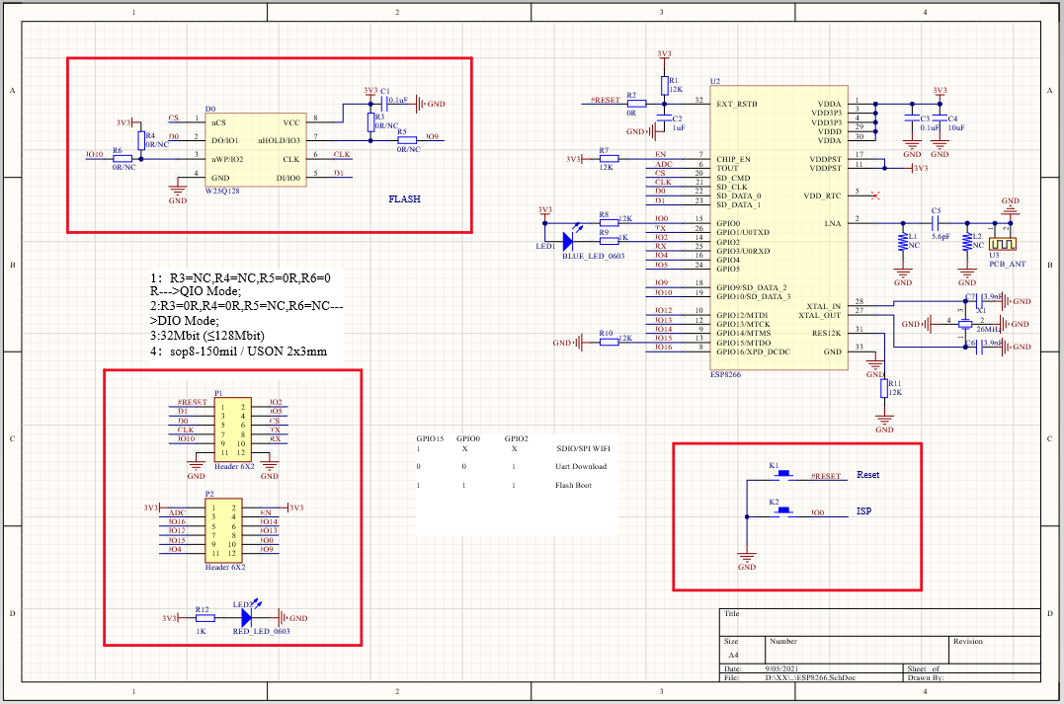
Task: Click the EXT_RSTB pin label
Action: tap(737, 104)
